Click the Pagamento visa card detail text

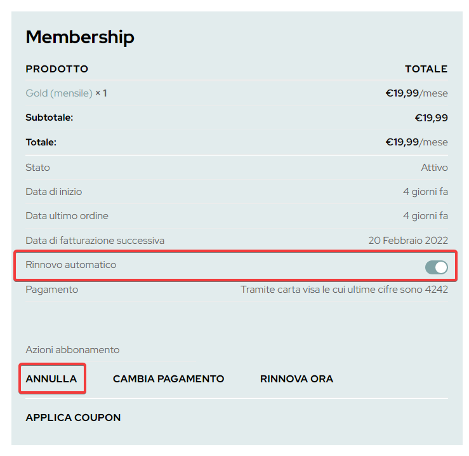(344, 290)
